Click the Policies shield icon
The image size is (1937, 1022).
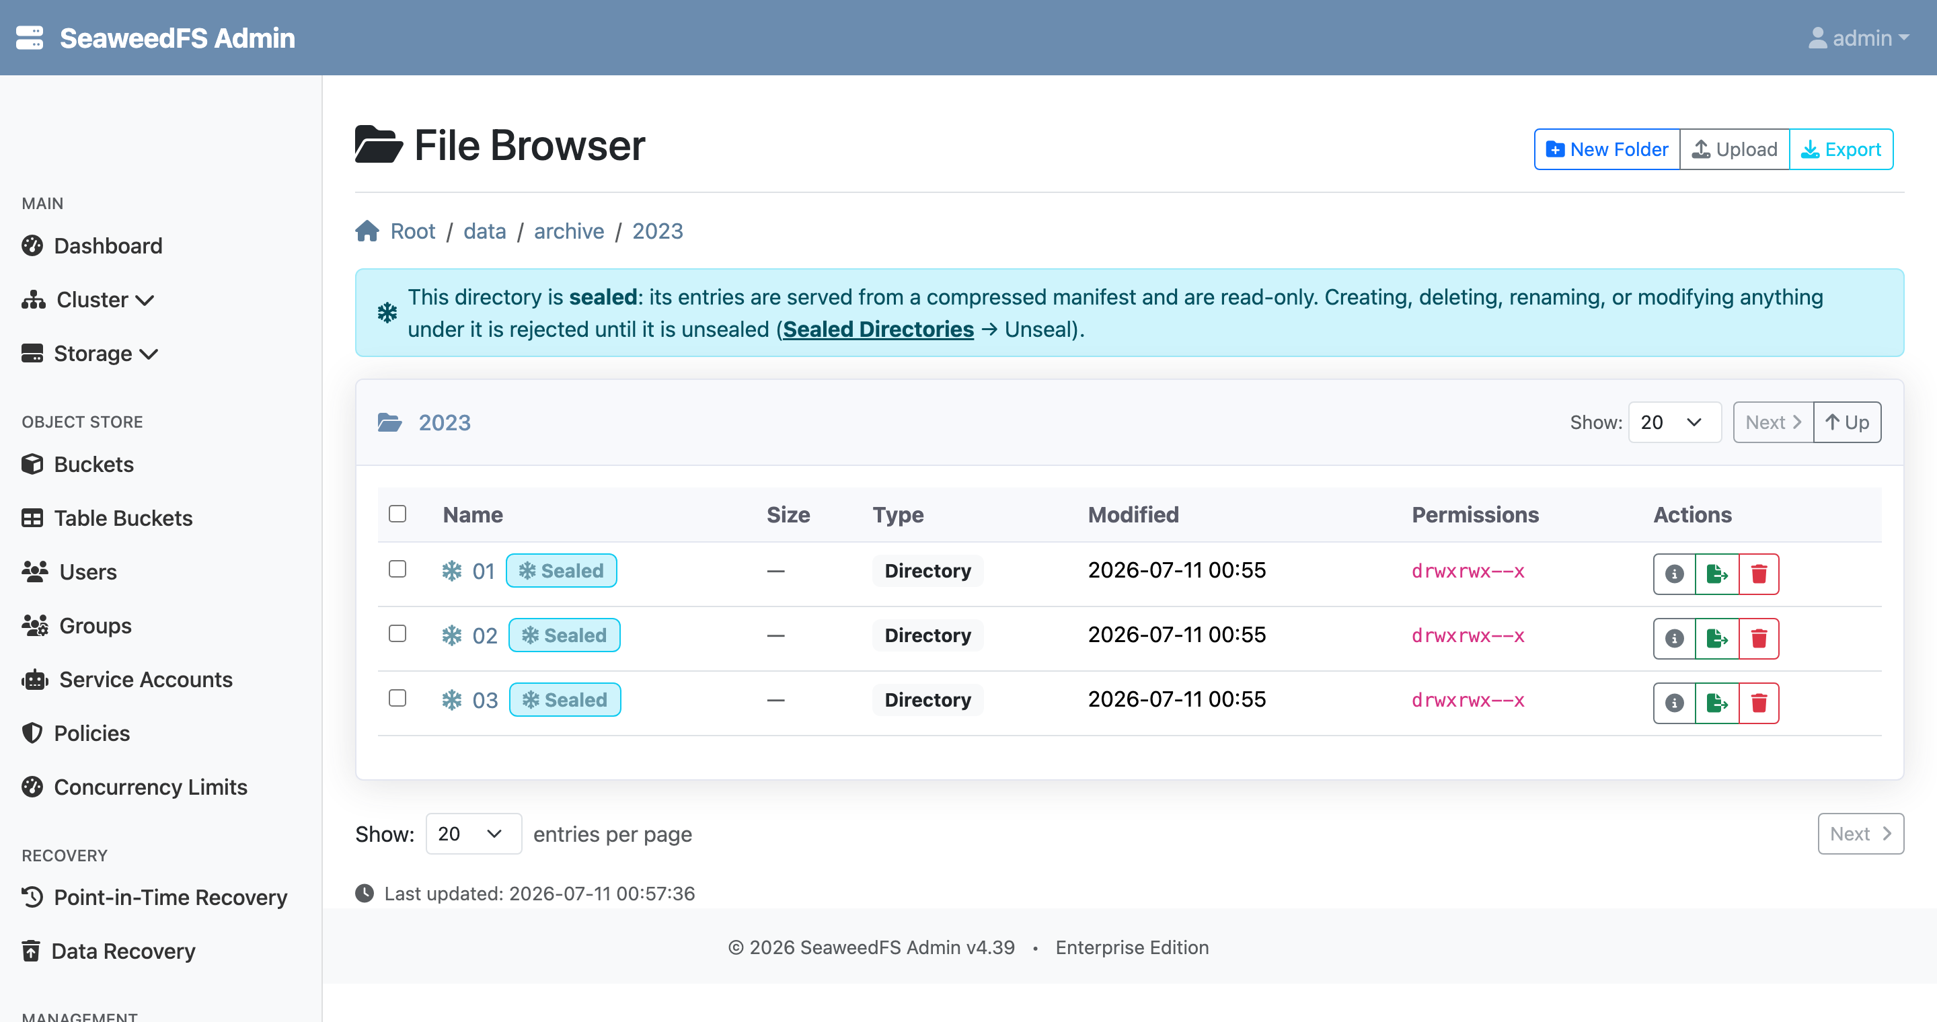[32, 733]
